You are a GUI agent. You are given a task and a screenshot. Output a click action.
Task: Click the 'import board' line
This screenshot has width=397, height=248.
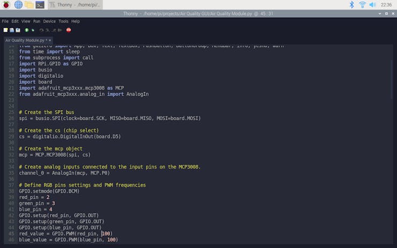tap(36, 82)
